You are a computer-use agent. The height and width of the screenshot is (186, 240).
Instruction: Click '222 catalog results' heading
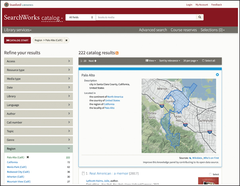(x=97, y=53)
